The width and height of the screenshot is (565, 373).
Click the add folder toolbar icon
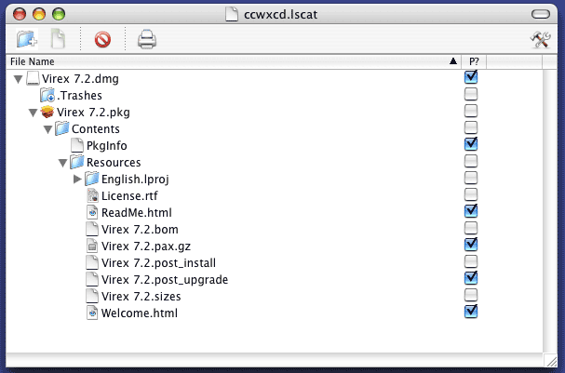(27, 39)
